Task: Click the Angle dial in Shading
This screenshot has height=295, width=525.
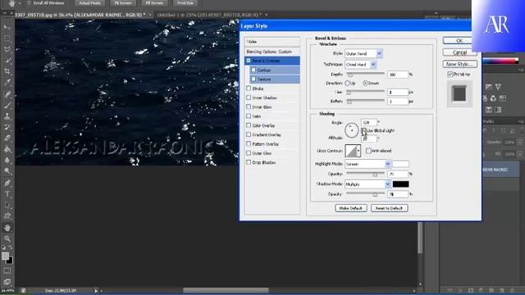Action: click(352, 130)
